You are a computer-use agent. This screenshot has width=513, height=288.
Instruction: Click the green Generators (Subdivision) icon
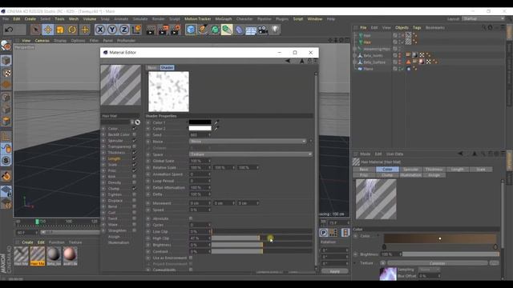(x=215, y=30)
